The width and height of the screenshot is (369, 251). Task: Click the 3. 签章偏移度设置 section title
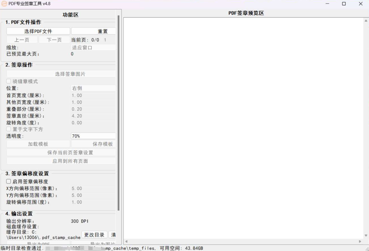click(x=27, y=174)
